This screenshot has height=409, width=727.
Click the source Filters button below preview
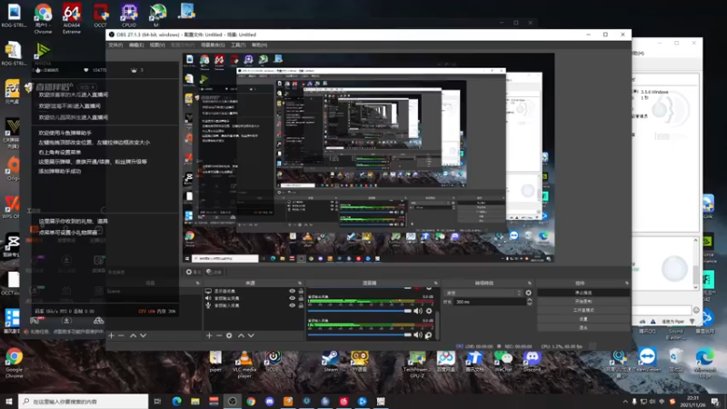214,272
